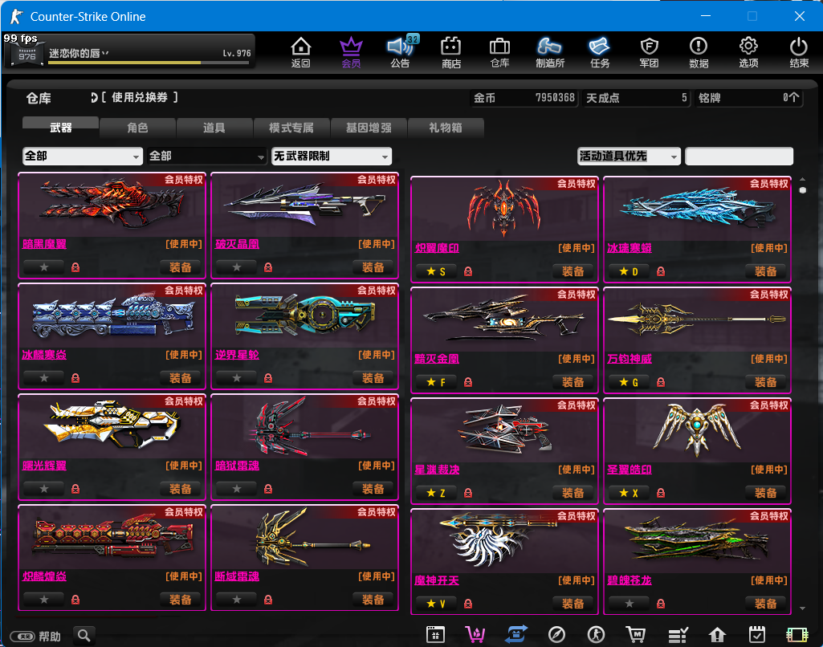Click the level 976 player badge
The height and width of the screenshot is (647, 823).
[26, 55]
